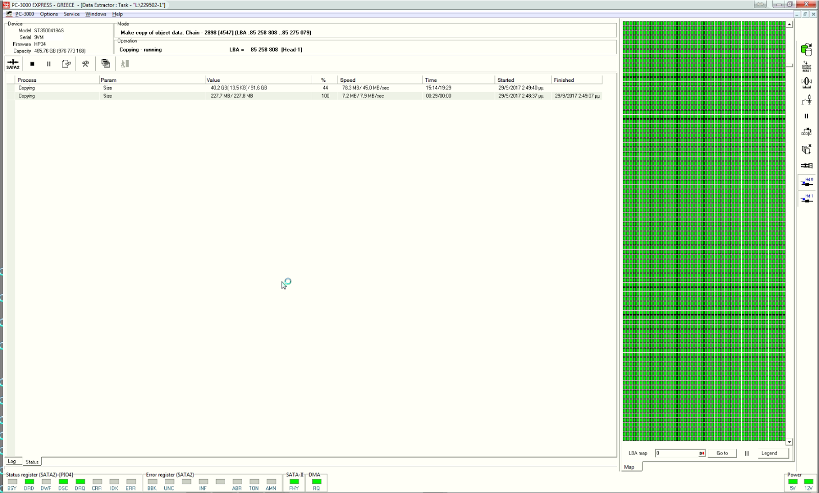Click the speed 78,3 MB/ 45,0 MB/sec
Screen dimensions: 819x493
point(365,88)
